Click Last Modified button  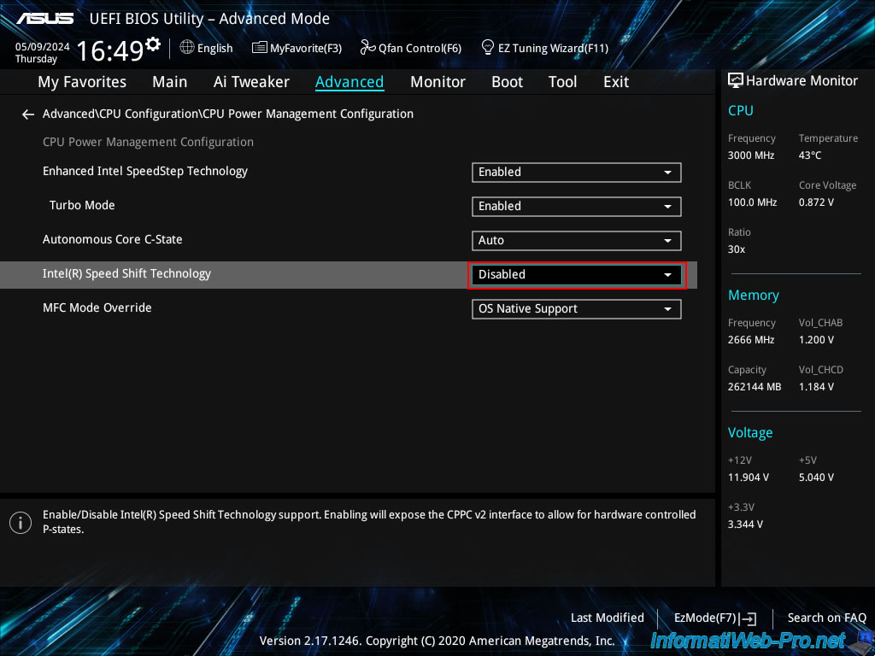pyautogui.click(x=607, y=618)
